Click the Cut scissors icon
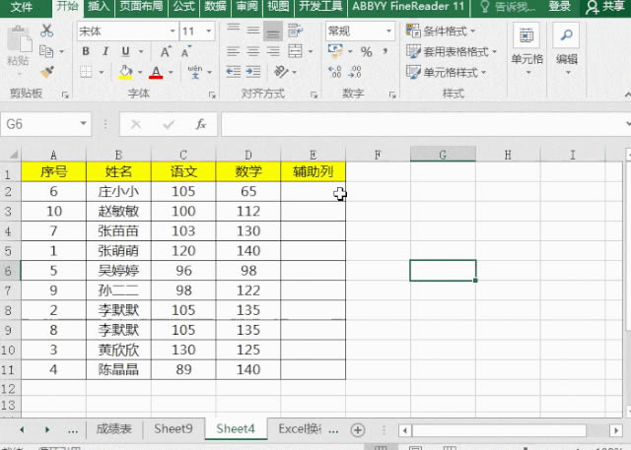Screen dimensions: 631x450 click(46, 31)
